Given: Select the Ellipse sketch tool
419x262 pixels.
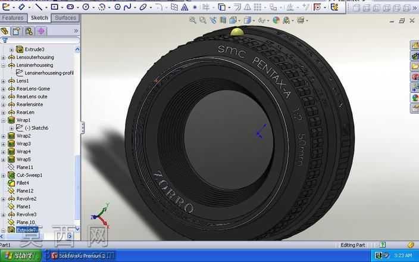Looking at the screenshot, I should click(143, 7).
